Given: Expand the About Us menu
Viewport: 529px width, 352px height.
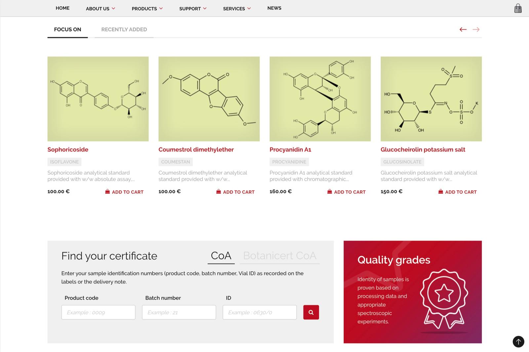Looking at the screenshot, I should point(101,9).
